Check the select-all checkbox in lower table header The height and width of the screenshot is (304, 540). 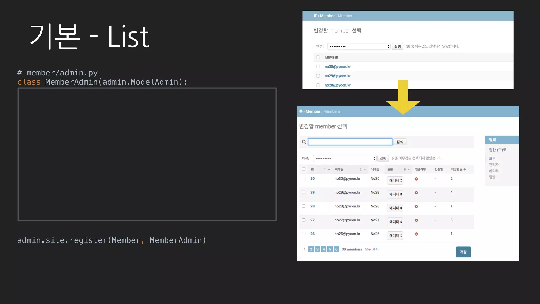(304, 169)
